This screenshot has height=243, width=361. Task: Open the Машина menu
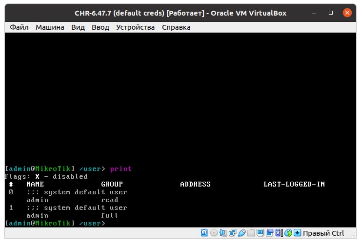click(50, 27)
